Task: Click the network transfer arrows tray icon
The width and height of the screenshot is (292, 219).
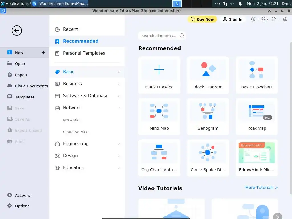Action: pos(225,3)
